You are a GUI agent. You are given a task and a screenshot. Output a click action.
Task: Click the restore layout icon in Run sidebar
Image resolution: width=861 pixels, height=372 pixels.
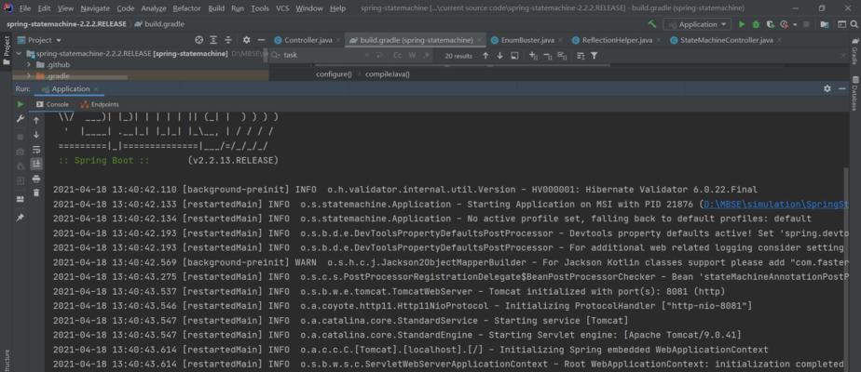coord(20,199)
